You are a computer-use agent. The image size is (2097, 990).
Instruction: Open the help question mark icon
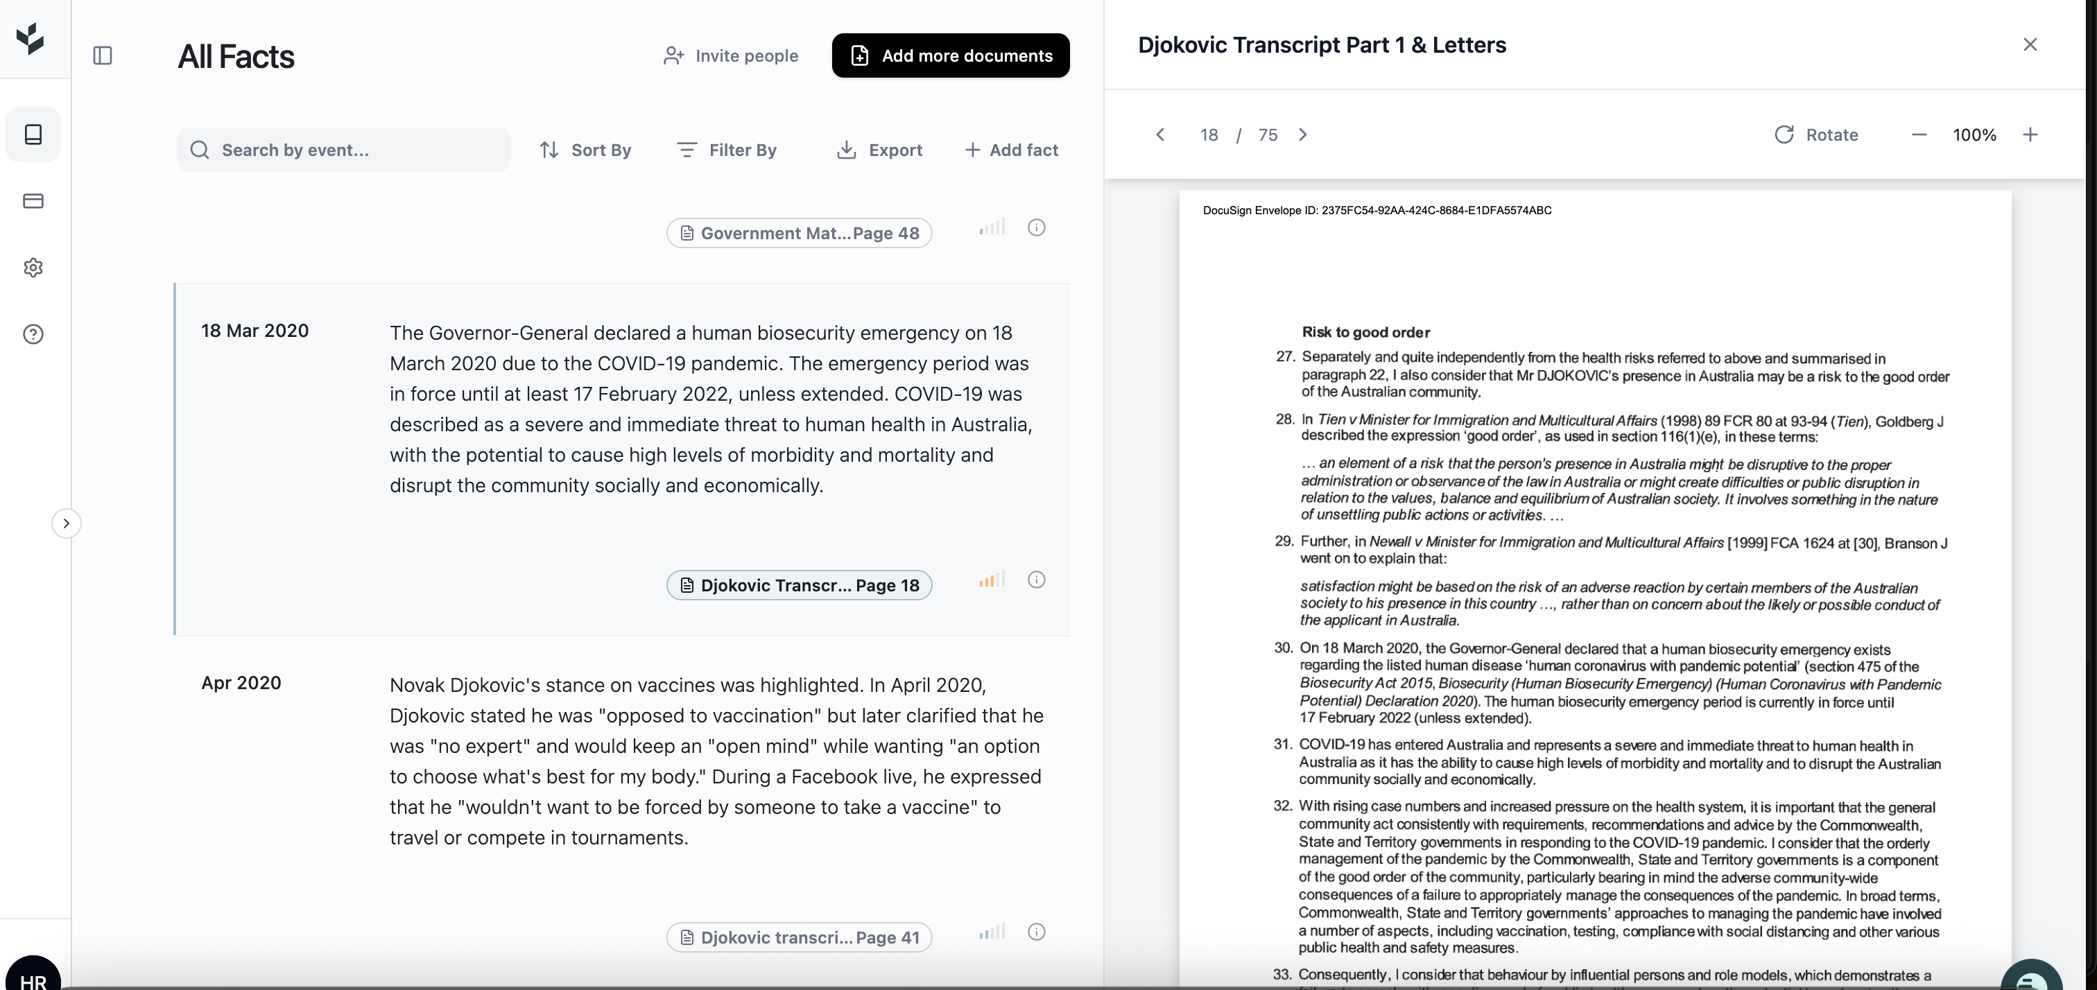pos(33,335)
